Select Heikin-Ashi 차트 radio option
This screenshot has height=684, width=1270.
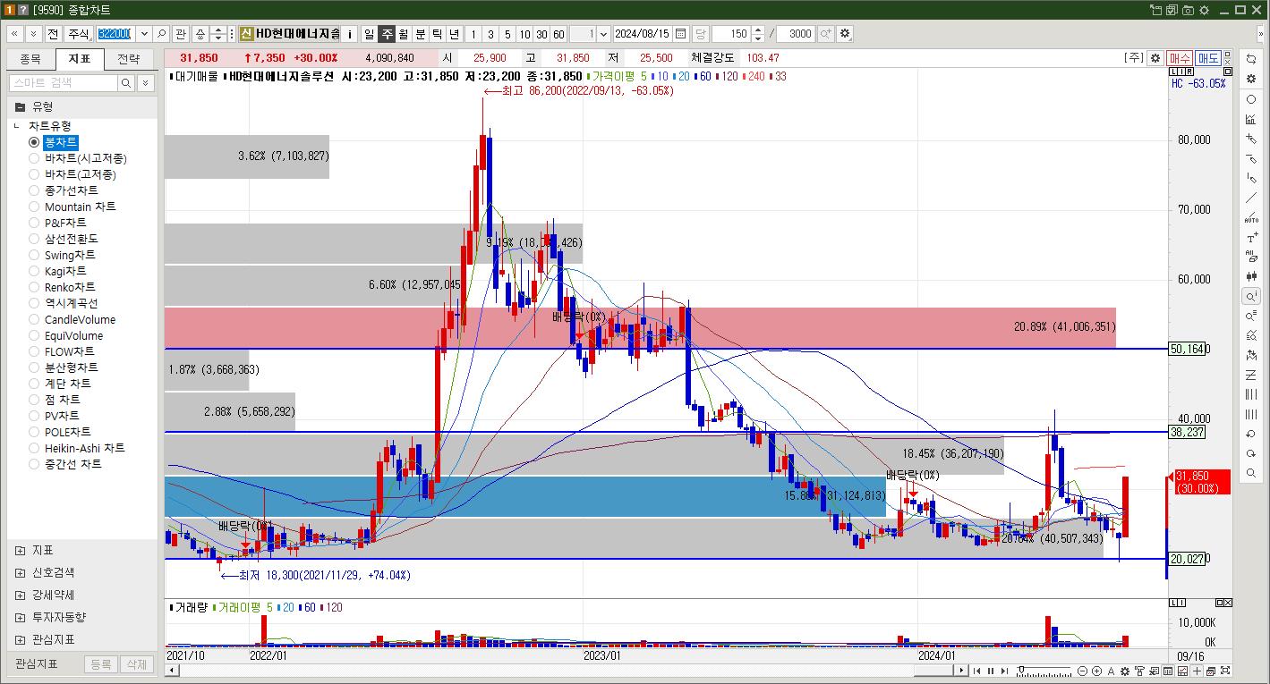coord(77,448)
